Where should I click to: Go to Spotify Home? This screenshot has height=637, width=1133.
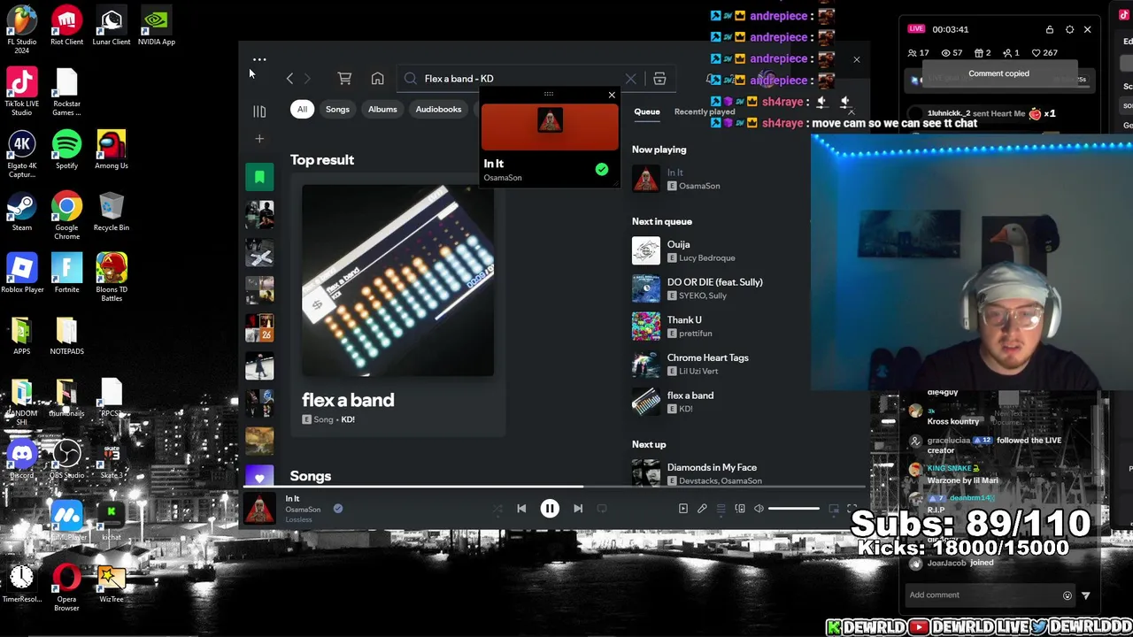[377, 79]
